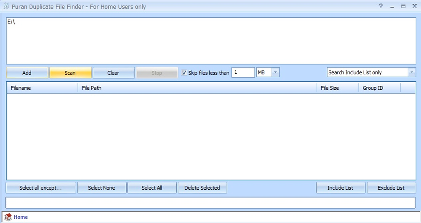This screenshot has width=421, height=223.
Task: Sort by the Group ID column header
Action: click(x=380, y=88)
